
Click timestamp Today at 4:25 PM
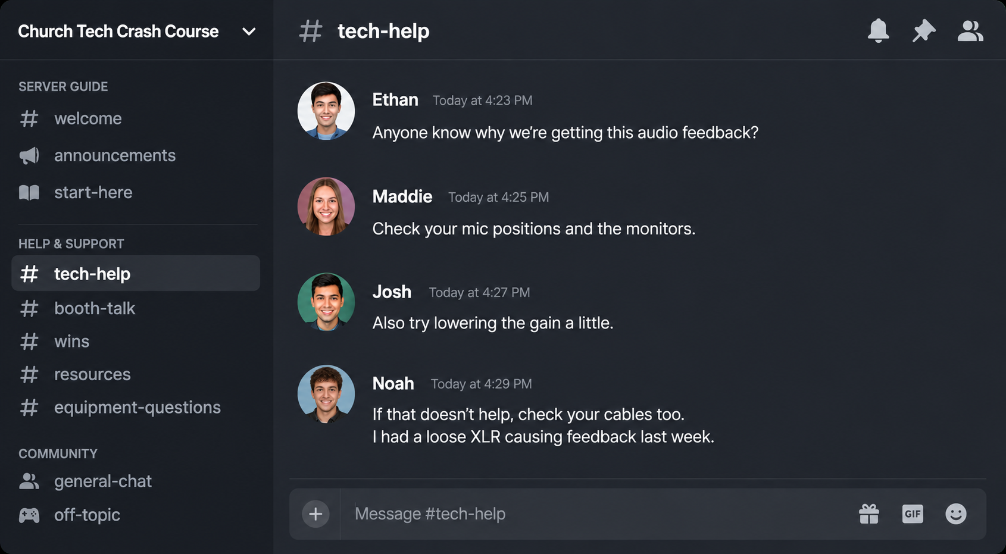tap(498, 197)
